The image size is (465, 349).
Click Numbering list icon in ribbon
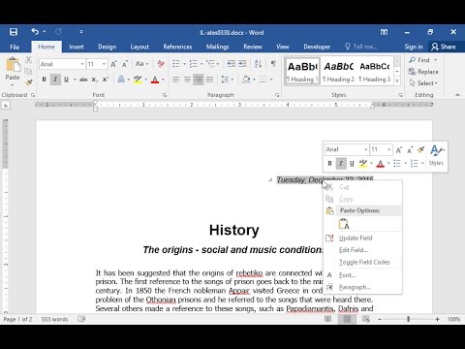(193, 64)
